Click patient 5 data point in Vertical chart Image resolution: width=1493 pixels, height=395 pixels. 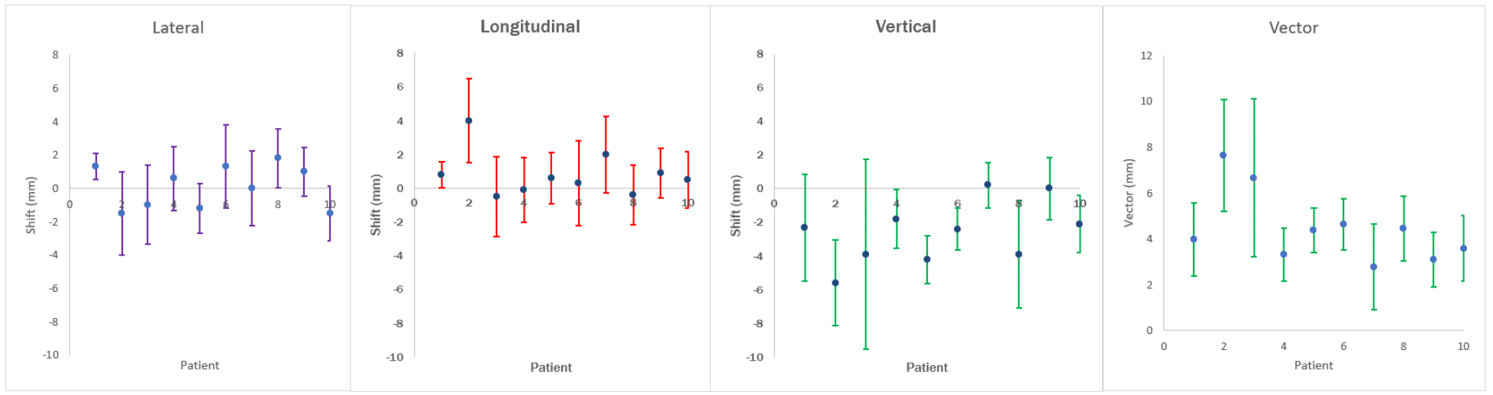coord(927,259)
